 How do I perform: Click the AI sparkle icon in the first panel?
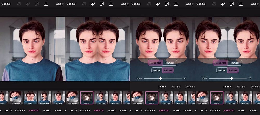click(11, 110)
